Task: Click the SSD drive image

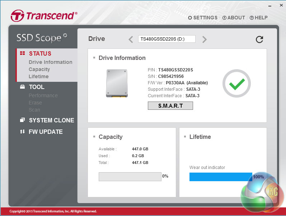Action: click(117, 83)
